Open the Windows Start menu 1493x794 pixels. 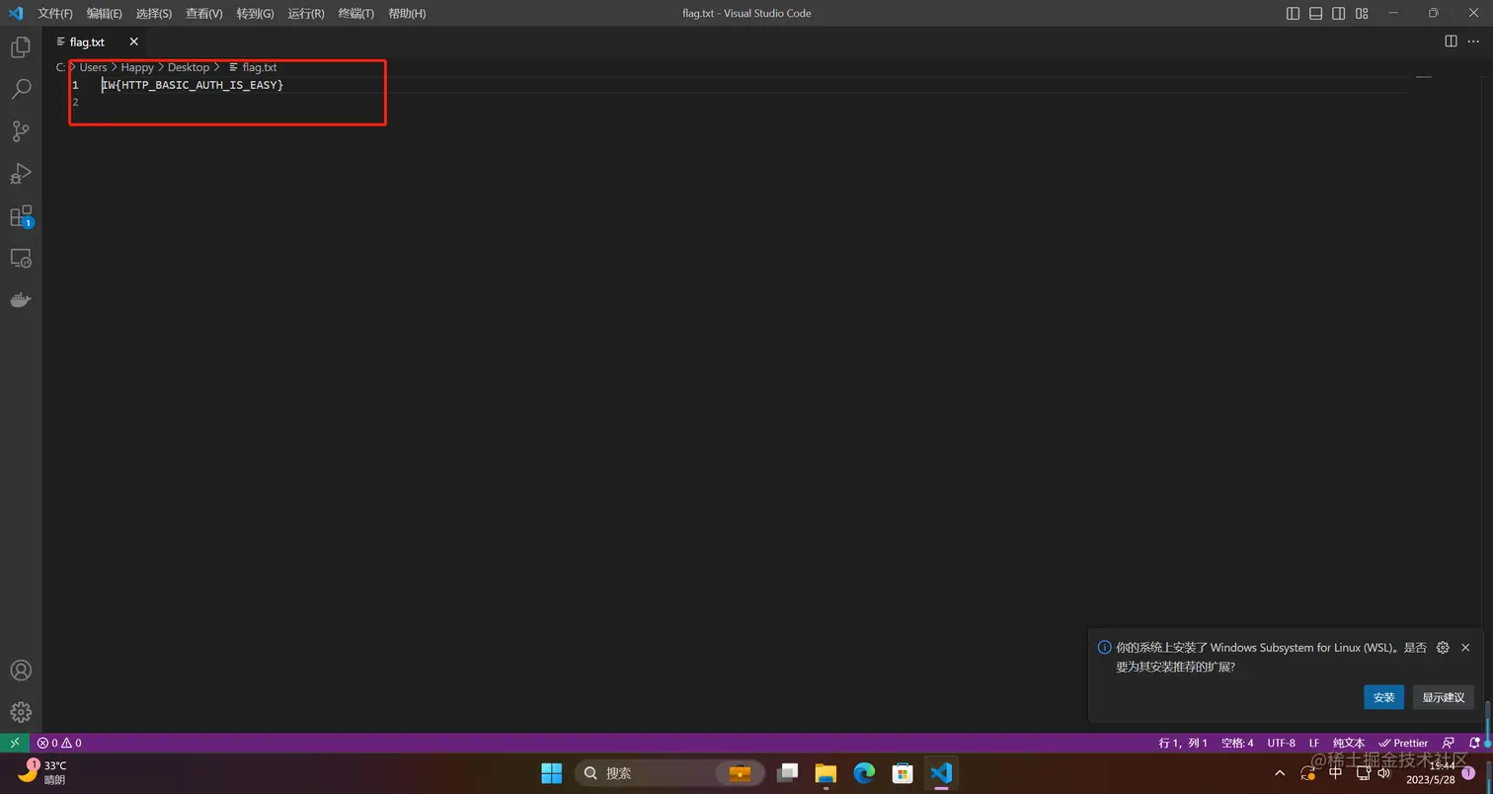551,772
